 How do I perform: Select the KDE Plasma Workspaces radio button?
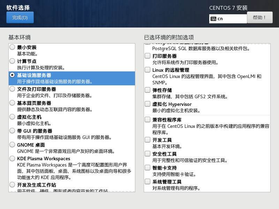pos(12,158)
